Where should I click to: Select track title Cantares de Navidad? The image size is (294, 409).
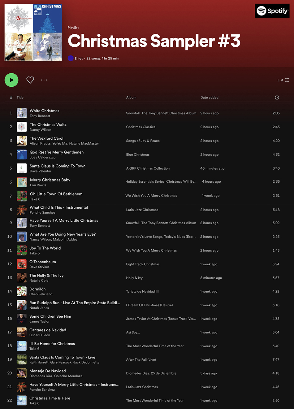click(48, 330)
